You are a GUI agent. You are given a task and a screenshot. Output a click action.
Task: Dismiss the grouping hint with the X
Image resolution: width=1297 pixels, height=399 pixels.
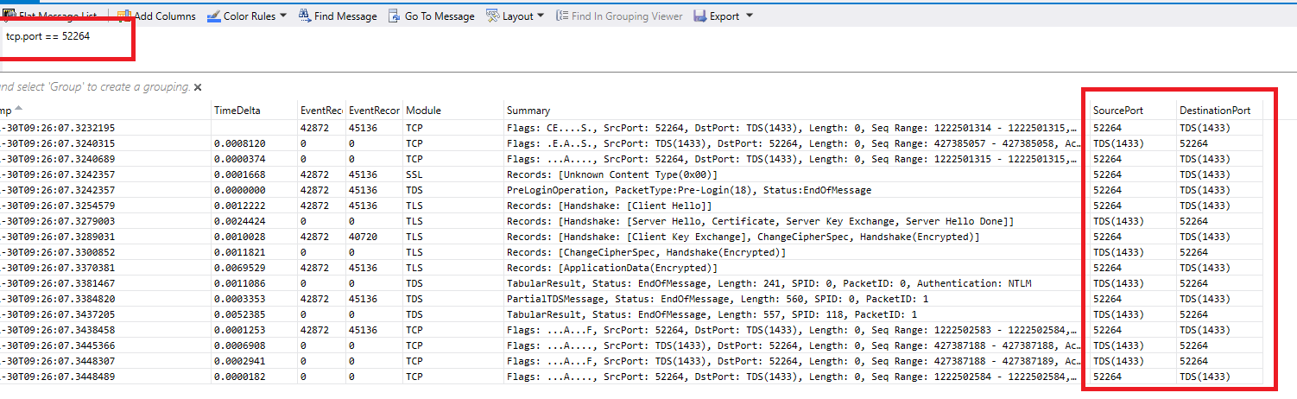click(x=198, y=87)
